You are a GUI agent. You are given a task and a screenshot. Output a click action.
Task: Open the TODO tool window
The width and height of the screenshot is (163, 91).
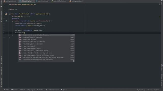(6, 90)
